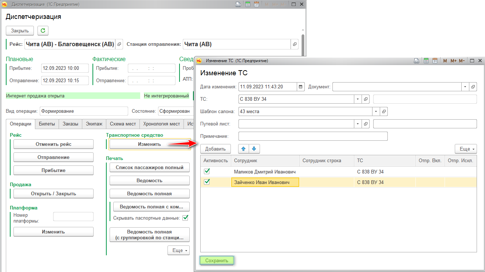This screenshot has width=485, height=272.
Task: Uncheck Скрывать паспортные данные checkbox
Action: click(185, 218)
